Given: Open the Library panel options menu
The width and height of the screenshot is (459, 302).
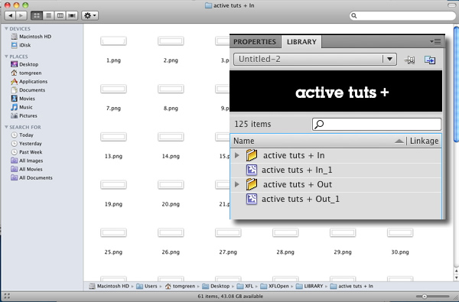Looking at the screenshot, I should [435, 42].
